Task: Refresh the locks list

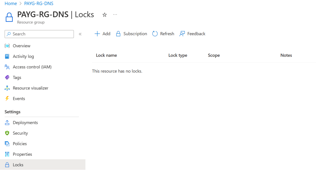Action: pos(163,34)
